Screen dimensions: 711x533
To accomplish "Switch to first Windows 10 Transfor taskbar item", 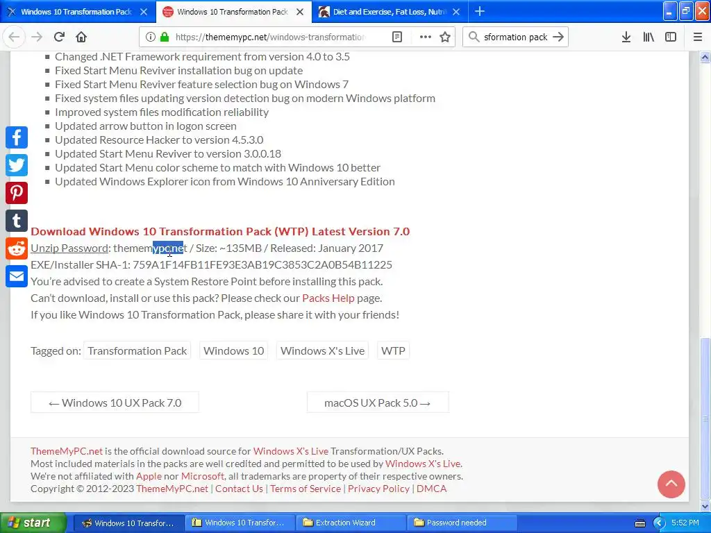I will click(128, 523).
